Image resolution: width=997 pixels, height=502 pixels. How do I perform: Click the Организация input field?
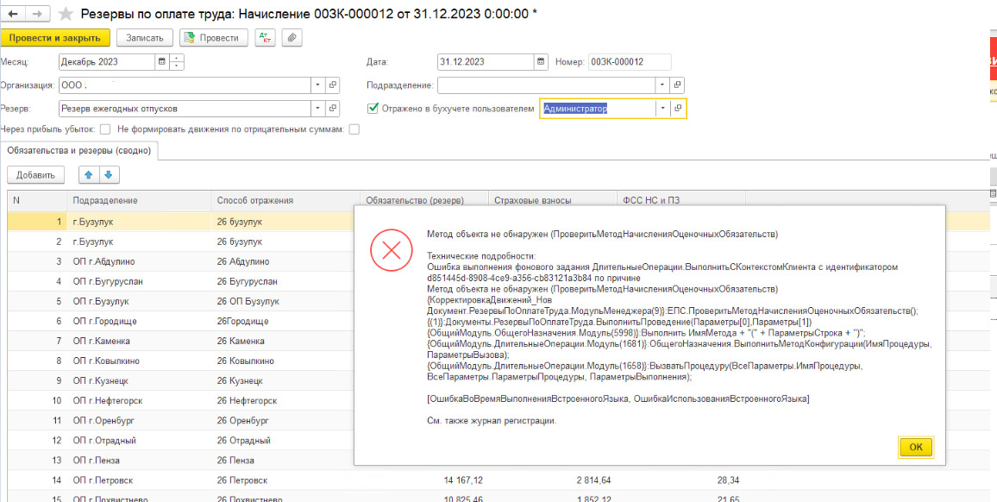(185, 85)
